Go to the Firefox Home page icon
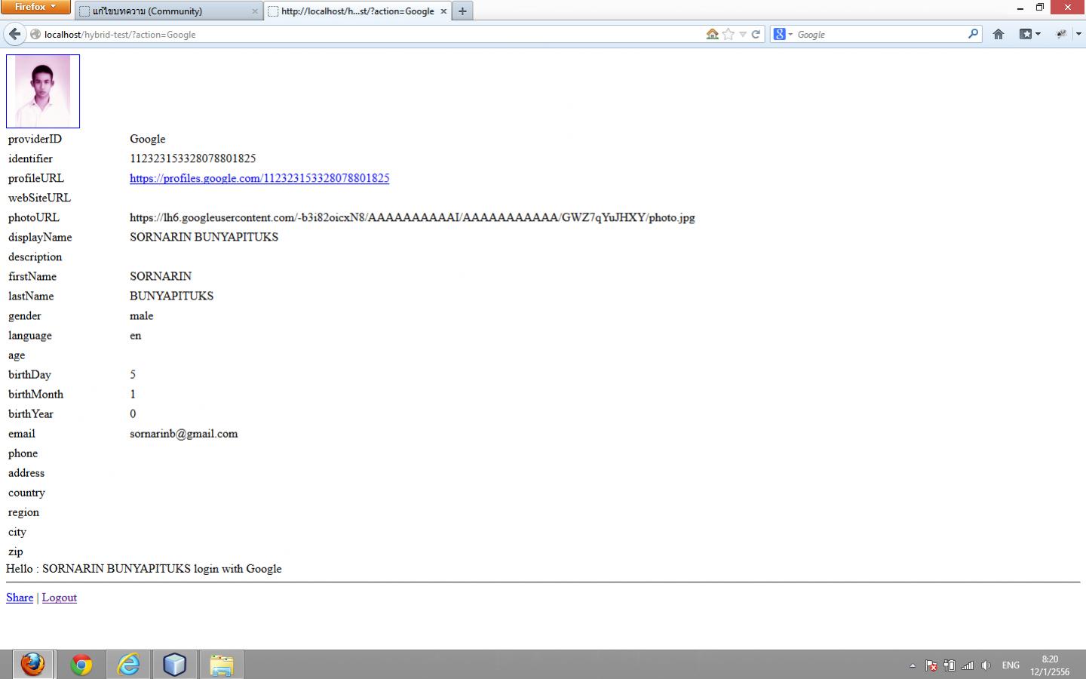This screenshot has height=679, width=1086. [999, 34]
